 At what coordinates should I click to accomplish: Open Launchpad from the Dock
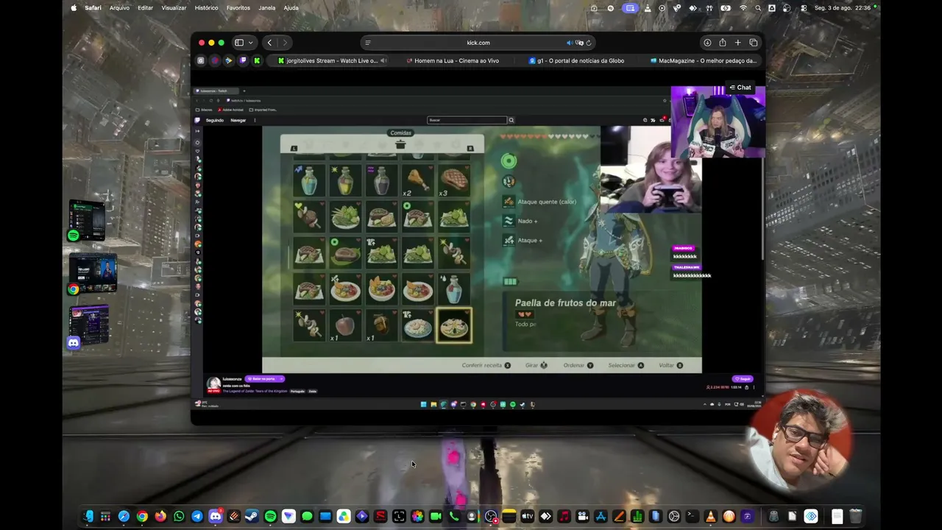[x=105, y=516]
